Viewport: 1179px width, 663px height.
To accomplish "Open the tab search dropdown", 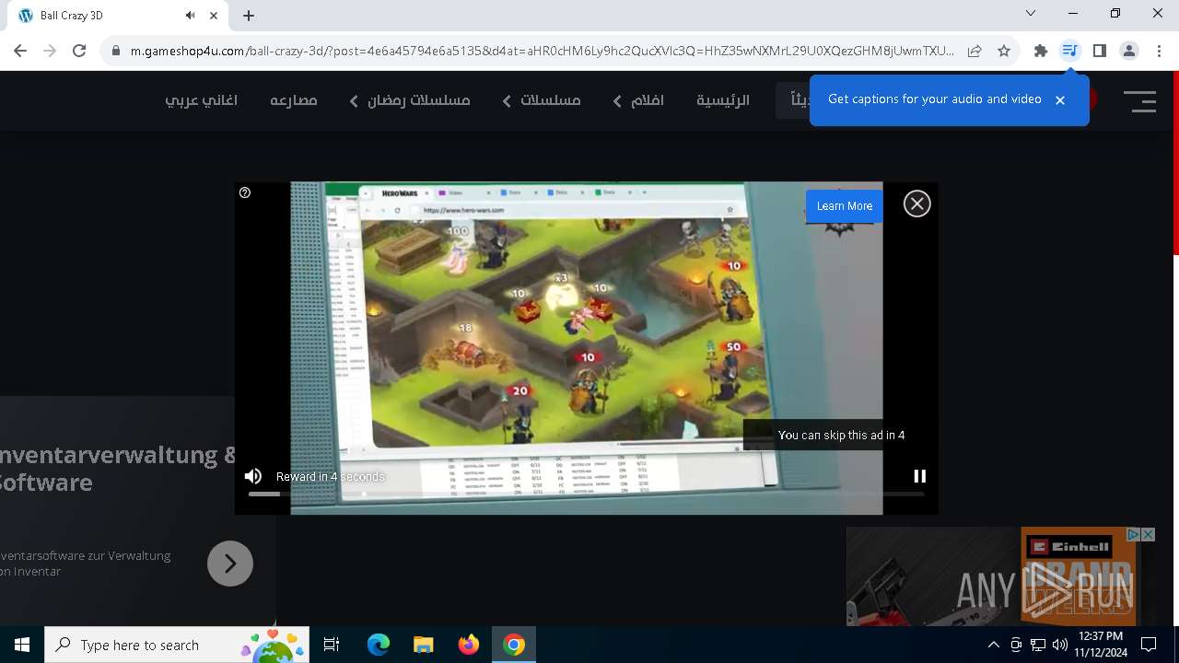I will [1031, 13].
